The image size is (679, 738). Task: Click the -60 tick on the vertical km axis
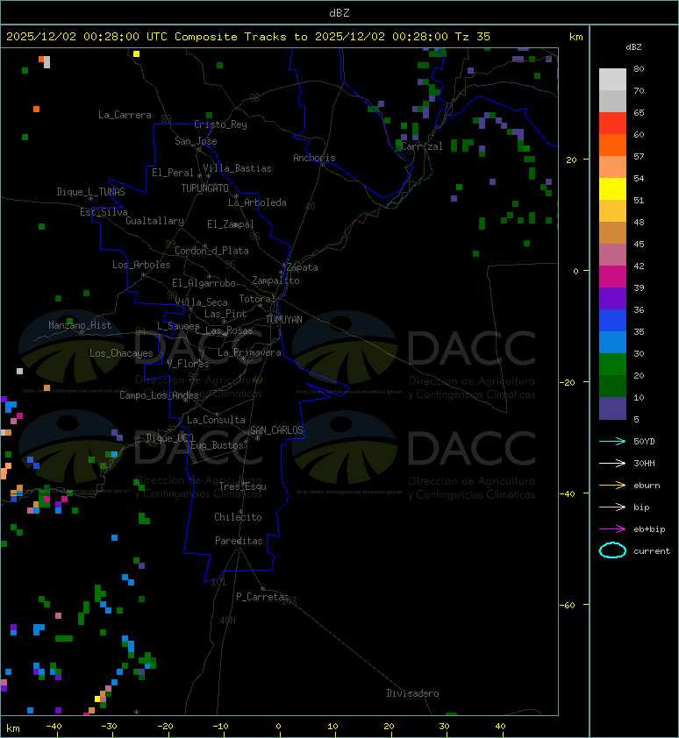tap(568, 606)
